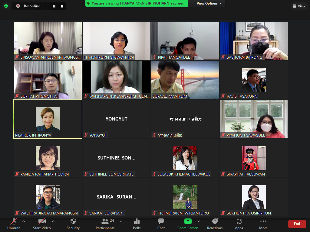Expand video options arrow next to Start Video

point(53,221)
